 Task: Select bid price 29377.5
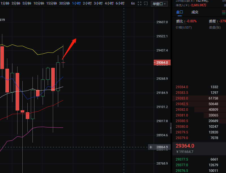tap(182, 159)
